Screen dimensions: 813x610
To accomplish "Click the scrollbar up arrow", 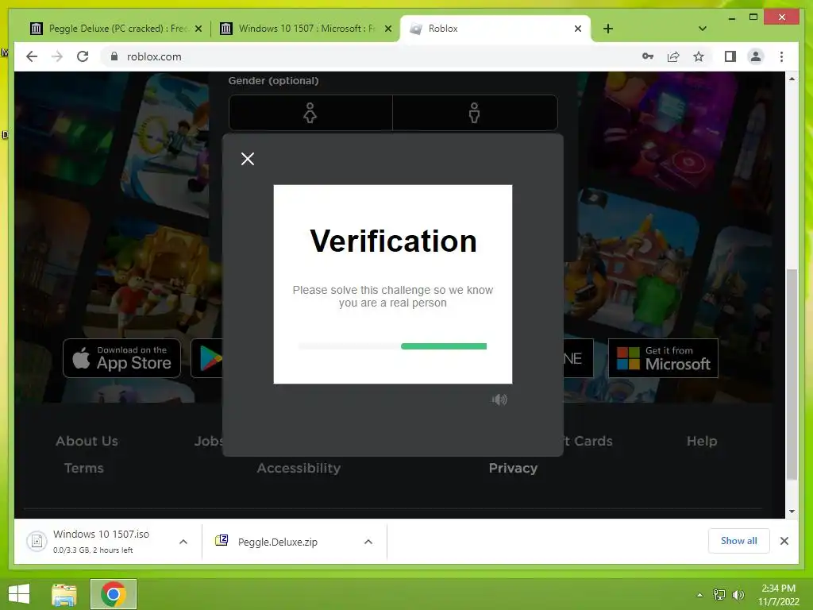I will (792, 79).
